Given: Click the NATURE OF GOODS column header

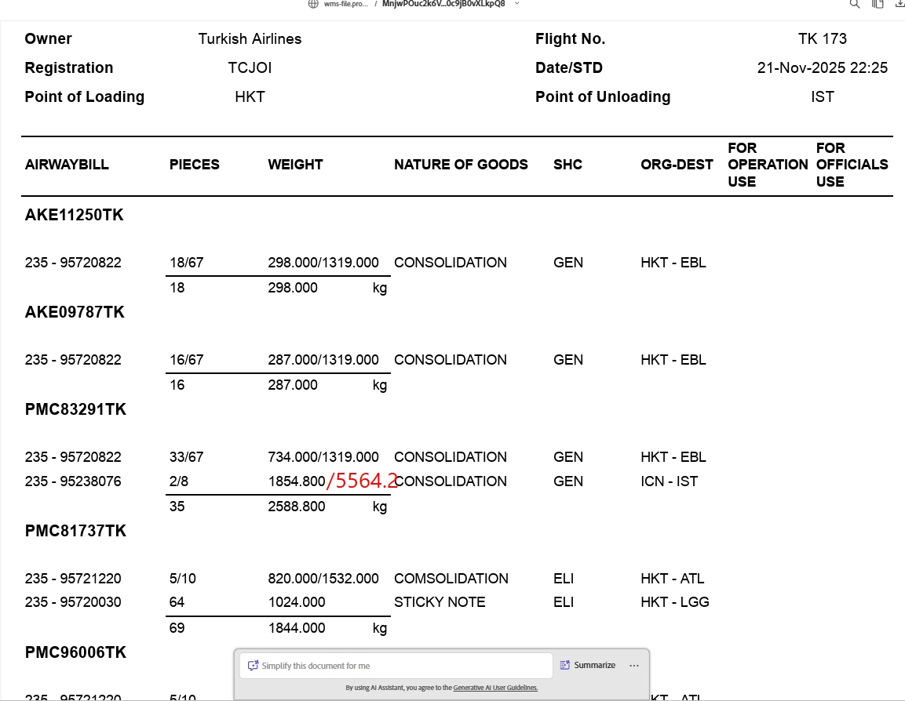Looking at the screenshot, I should [461, 165].
